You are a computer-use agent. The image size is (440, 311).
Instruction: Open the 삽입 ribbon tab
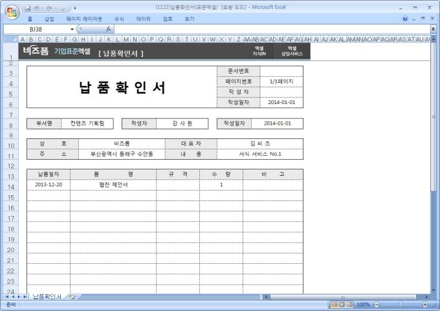[49, 19]
